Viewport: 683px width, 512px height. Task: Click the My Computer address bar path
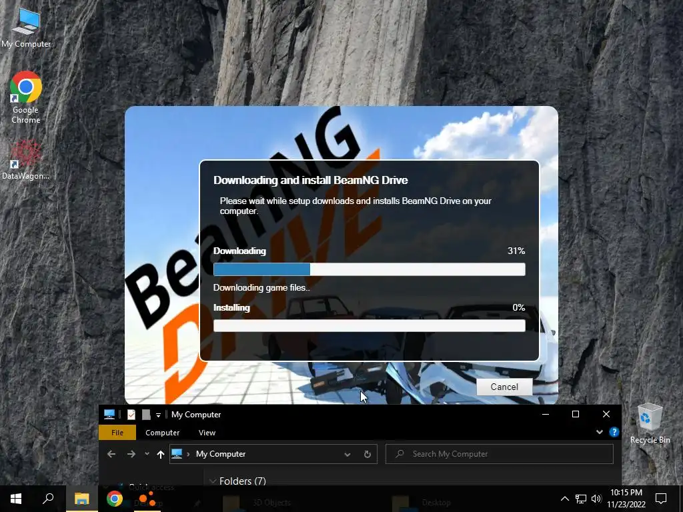coord(220,453)
